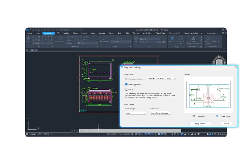Click the coordinates readout in status bar
The image size is (252, 165).
(x=118, y=134)
